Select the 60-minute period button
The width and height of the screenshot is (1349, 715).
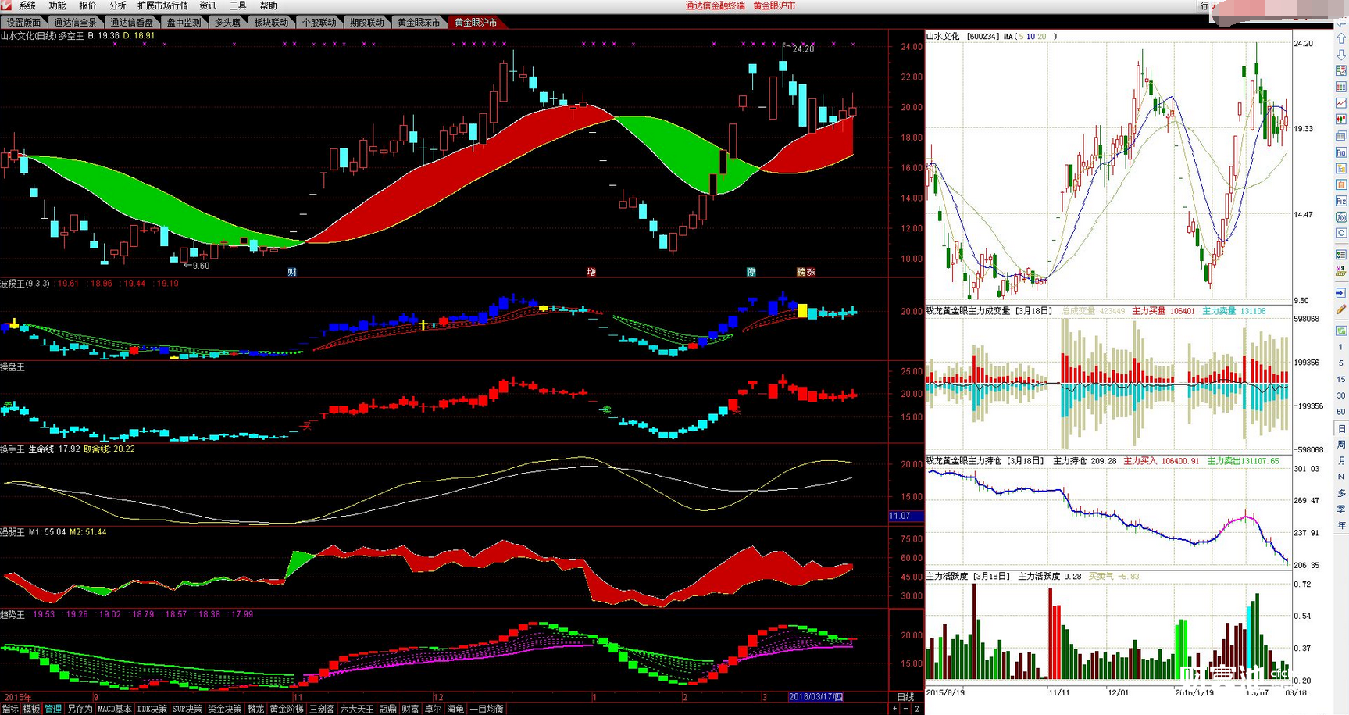1341,412
